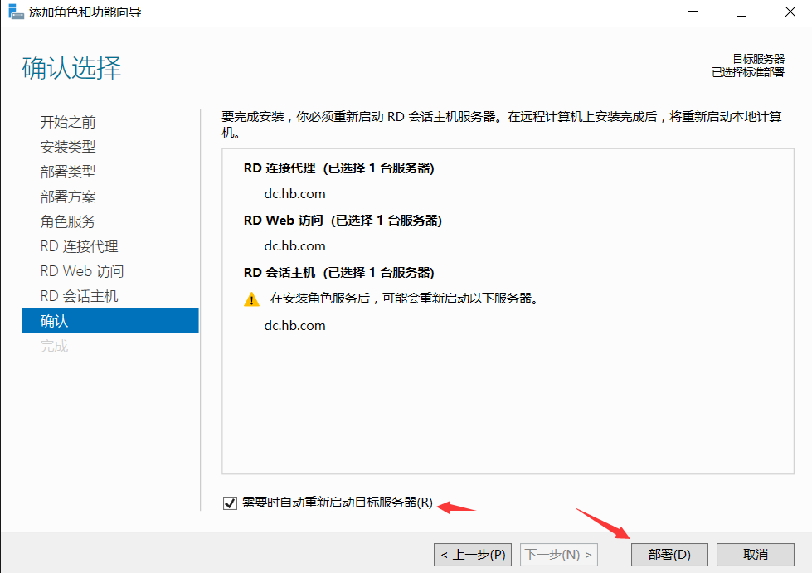
Task: Click dc.hb.com under RD 连接代理
Action: point(294,193)
